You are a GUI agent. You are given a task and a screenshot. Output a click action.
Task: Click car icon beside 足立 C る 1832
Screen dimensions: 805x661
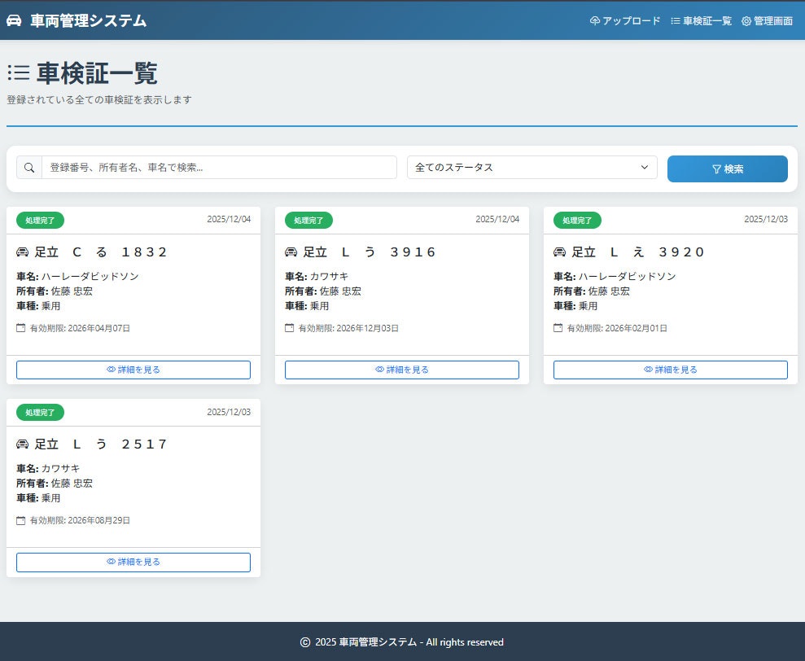click(x=23, y=252)
